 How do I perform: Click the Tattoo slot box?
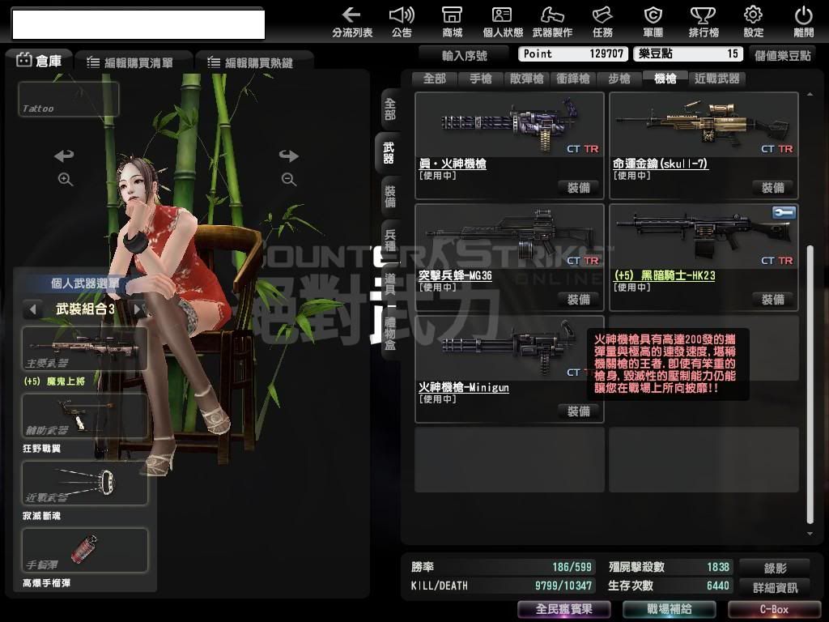click(69, 99)
